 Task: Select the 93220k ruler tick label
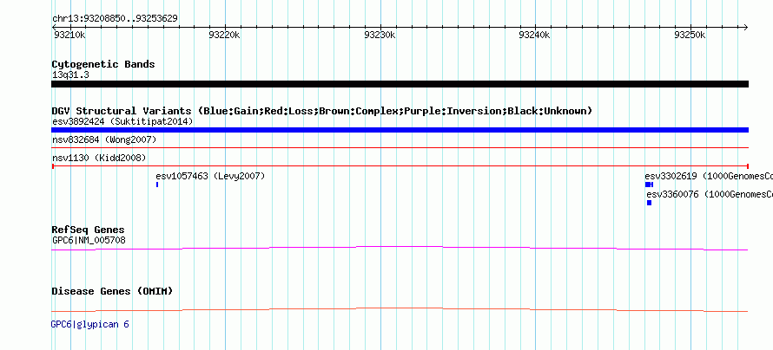point(224,35)
